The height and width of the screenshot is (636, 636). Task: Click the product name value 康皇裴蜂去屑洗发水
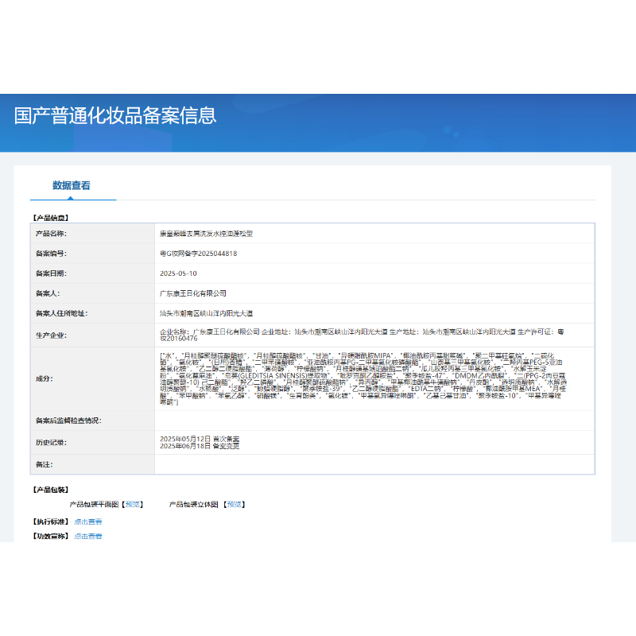(x=206, y=234)
